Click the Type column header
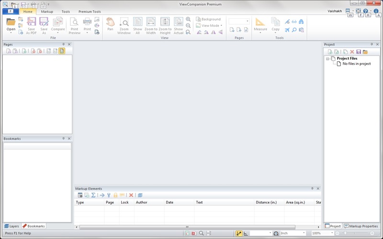Viewport: 383px width, 239px height. click(x=89, y=202)
